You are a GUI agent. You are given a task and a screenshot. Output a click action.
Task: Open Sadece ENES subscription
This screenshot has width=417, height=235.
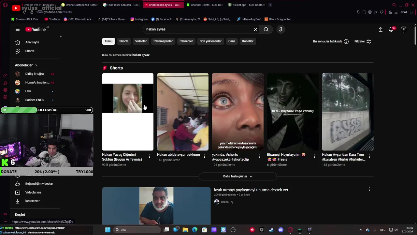[35, 100]
